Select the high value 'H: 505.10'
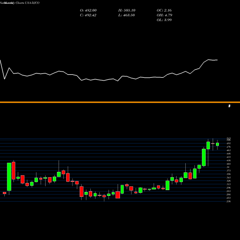This screenshot has width=240, height=240. click(x=127, y=10)
